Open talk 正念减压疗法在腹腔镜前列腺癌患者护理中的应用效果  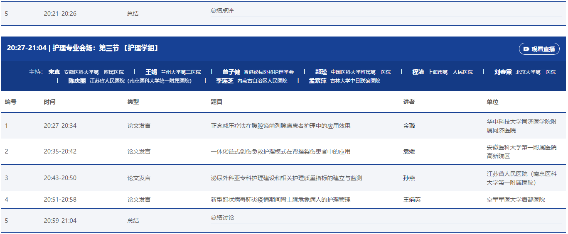click(x=280, y=126)
